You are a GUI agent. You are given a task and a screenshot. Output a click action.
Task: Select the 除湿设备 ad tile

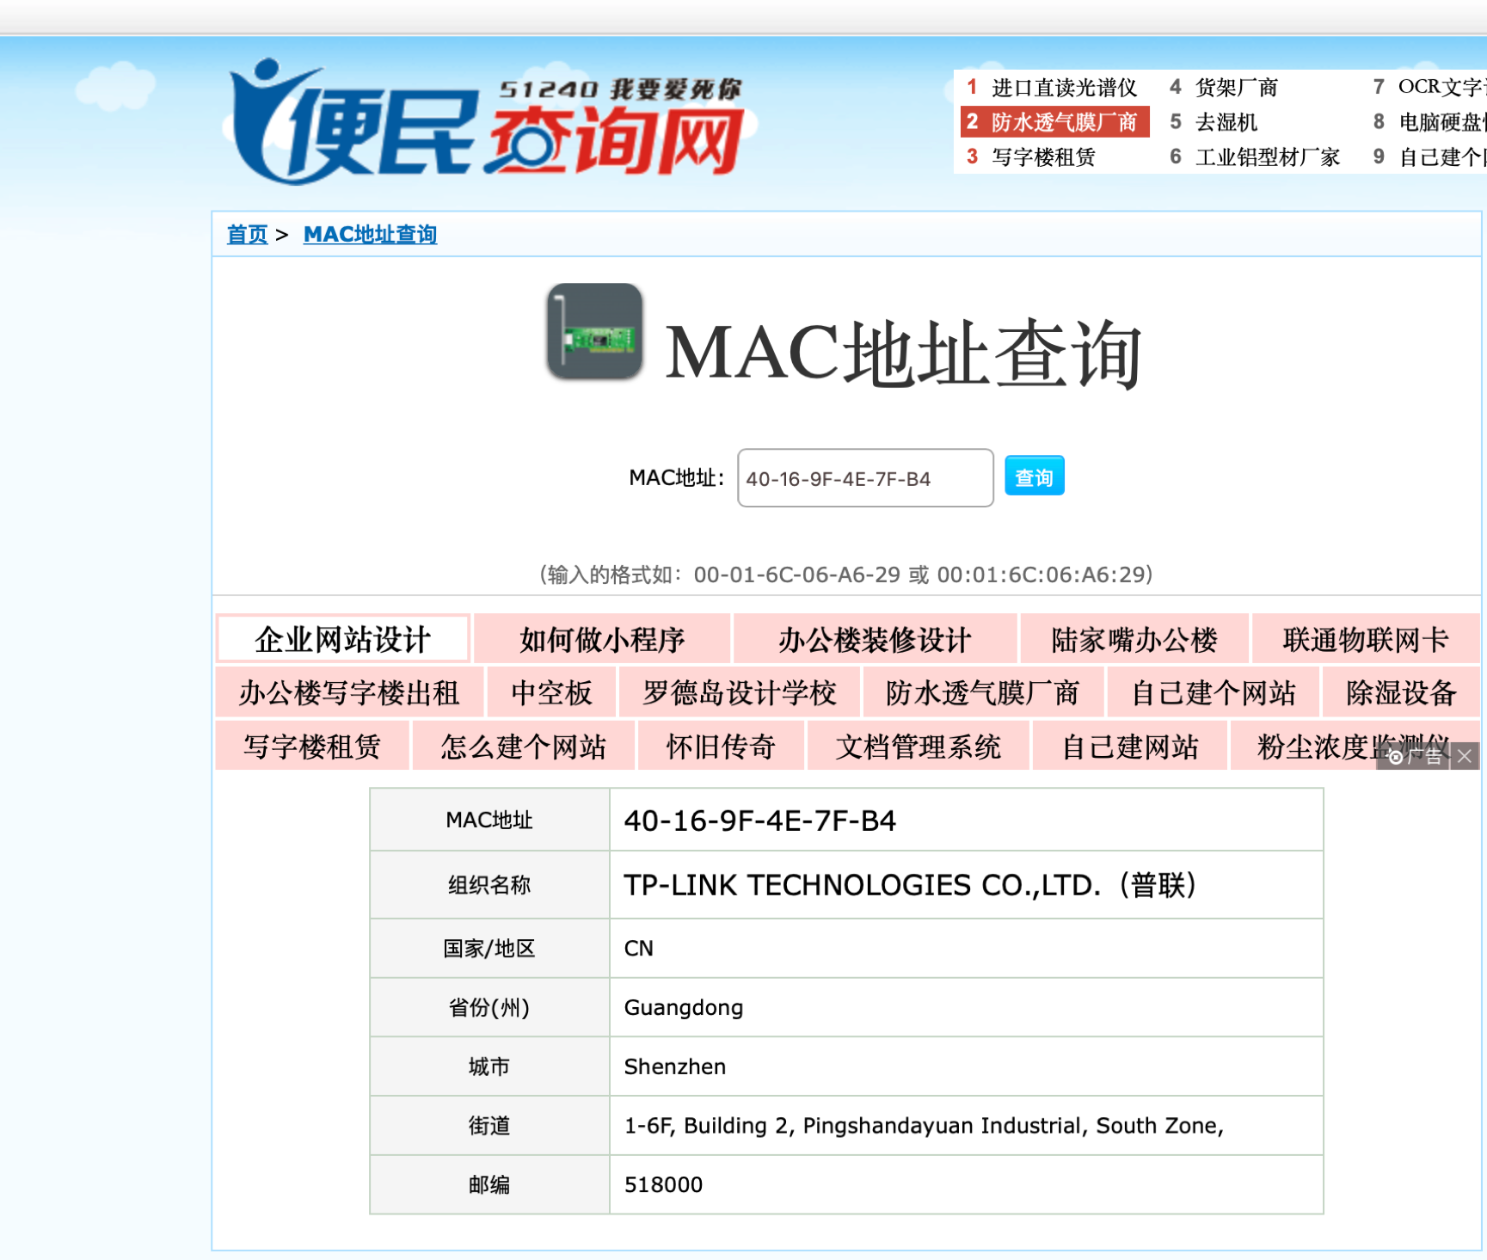1401,692
